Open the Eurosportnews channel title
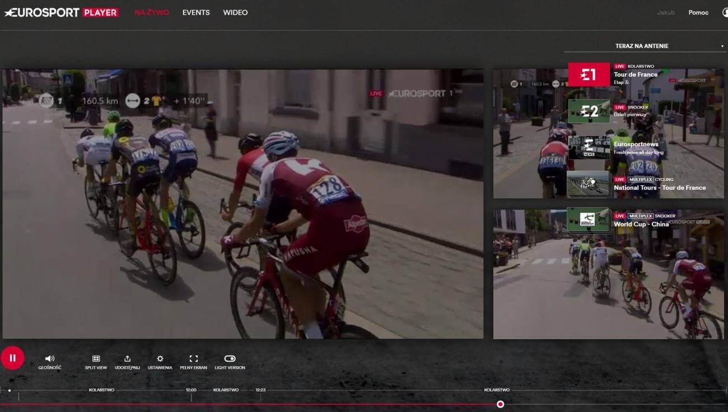This screenshot has width=728, height=412. (x=636, y=144)
